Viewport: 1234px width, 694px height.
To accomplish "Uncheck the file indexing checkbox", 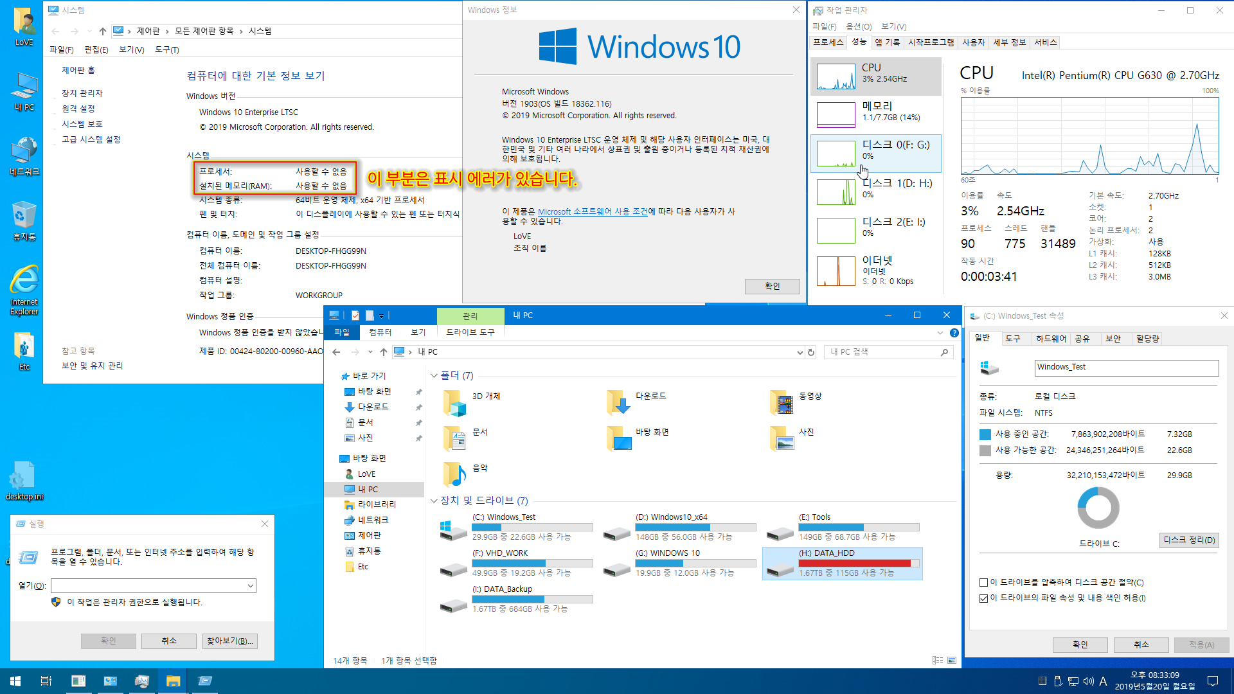I will click(x=983, y=598).
